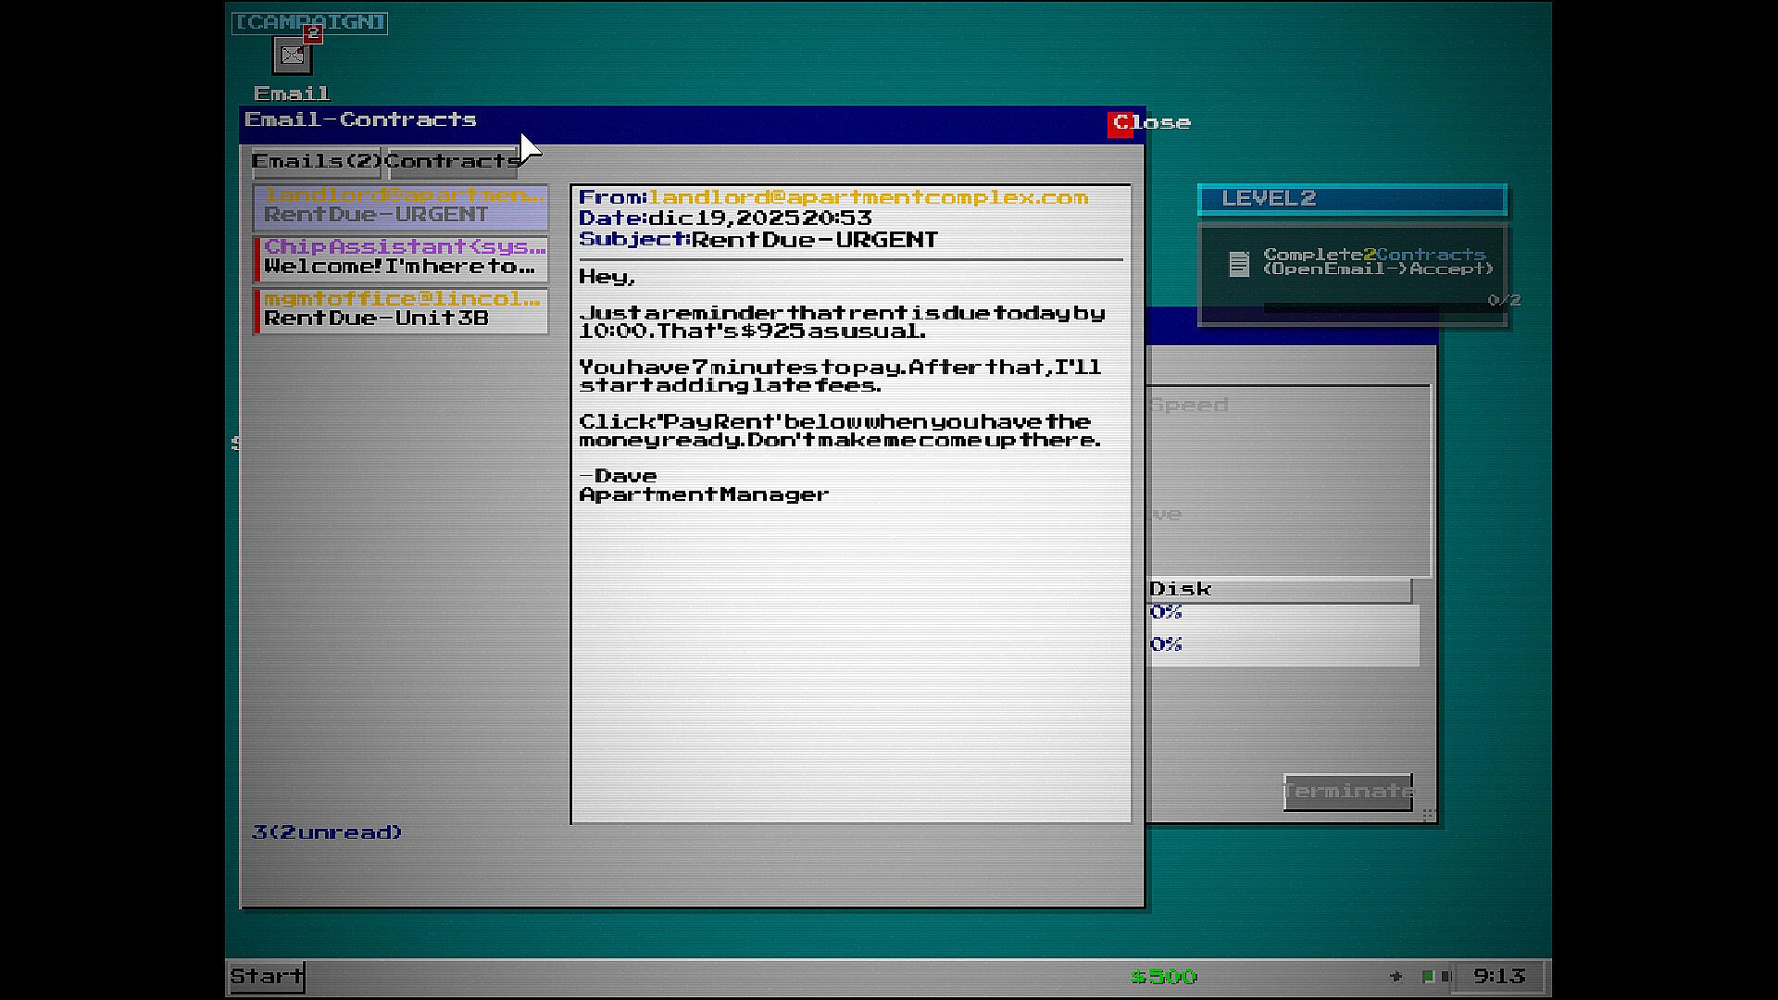Click the 9:13 taskbar clock
Viewport: 1778px width, 1000px height.
[1498, 976]
